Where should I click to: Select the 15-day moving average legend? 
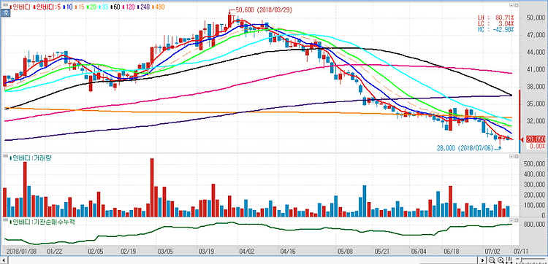click(x=80, y=7)
